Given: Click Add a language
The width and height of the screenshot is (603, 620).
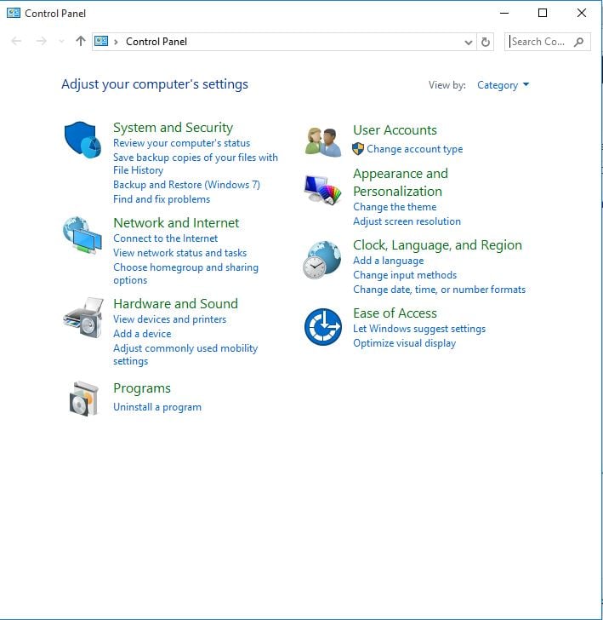Looking at the screenshot, I should click(x=388, y=261).
